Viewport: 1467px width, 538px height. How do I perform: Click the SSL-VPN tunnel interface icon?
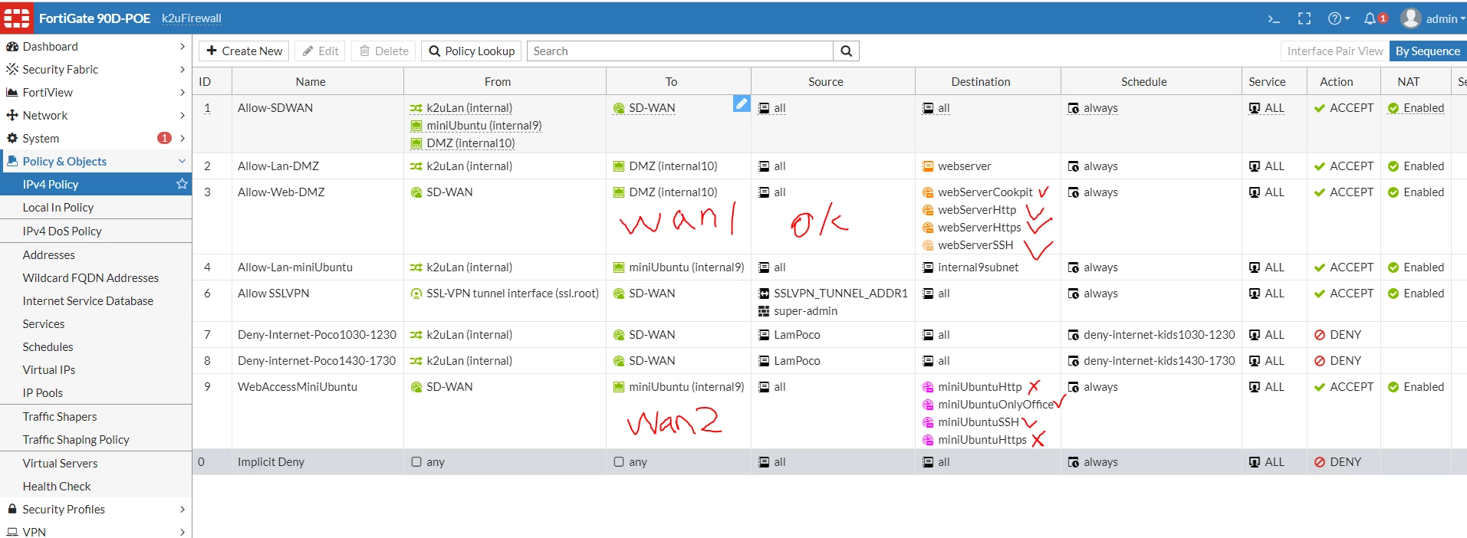(416, 294)
